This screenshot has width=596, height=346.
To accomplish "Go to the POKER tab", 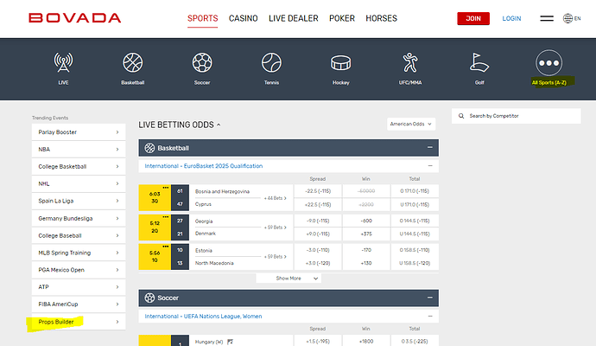I will 342,18.
